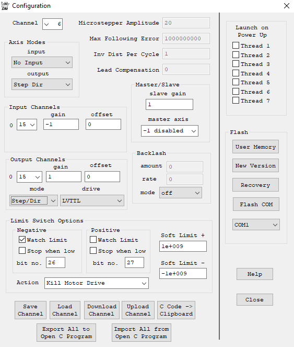Uncheck the Negative Watch Limit checkbox
This screenshot has height=347, width=294.
22,240
